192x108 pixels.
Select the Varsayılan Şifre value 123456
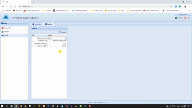click(x=57, y=46)
